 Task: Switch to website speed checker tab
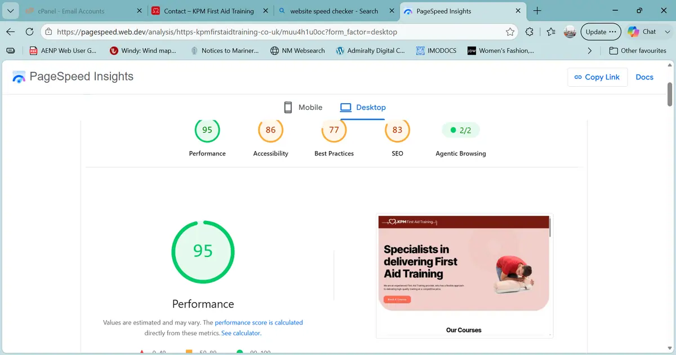336,11
